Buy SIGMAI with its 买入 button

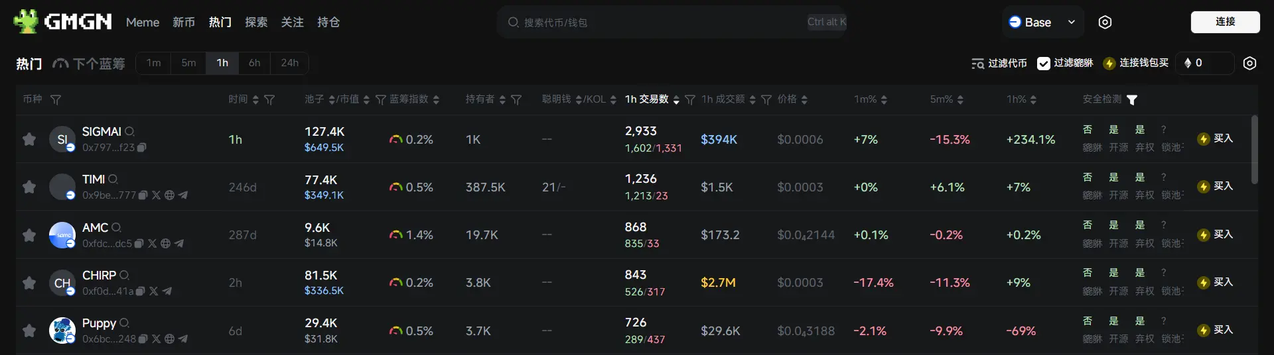click(1216, 138)
